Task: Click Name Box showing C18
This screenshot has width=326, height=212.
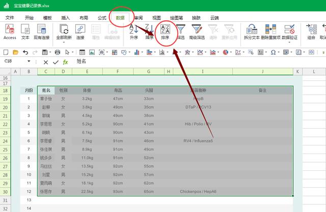Action: pyautogui.click(x=15, y=61)
